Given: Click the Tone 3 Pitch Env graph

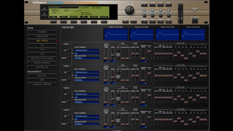Looking at the screenshot, I should (x=167, y=34).
